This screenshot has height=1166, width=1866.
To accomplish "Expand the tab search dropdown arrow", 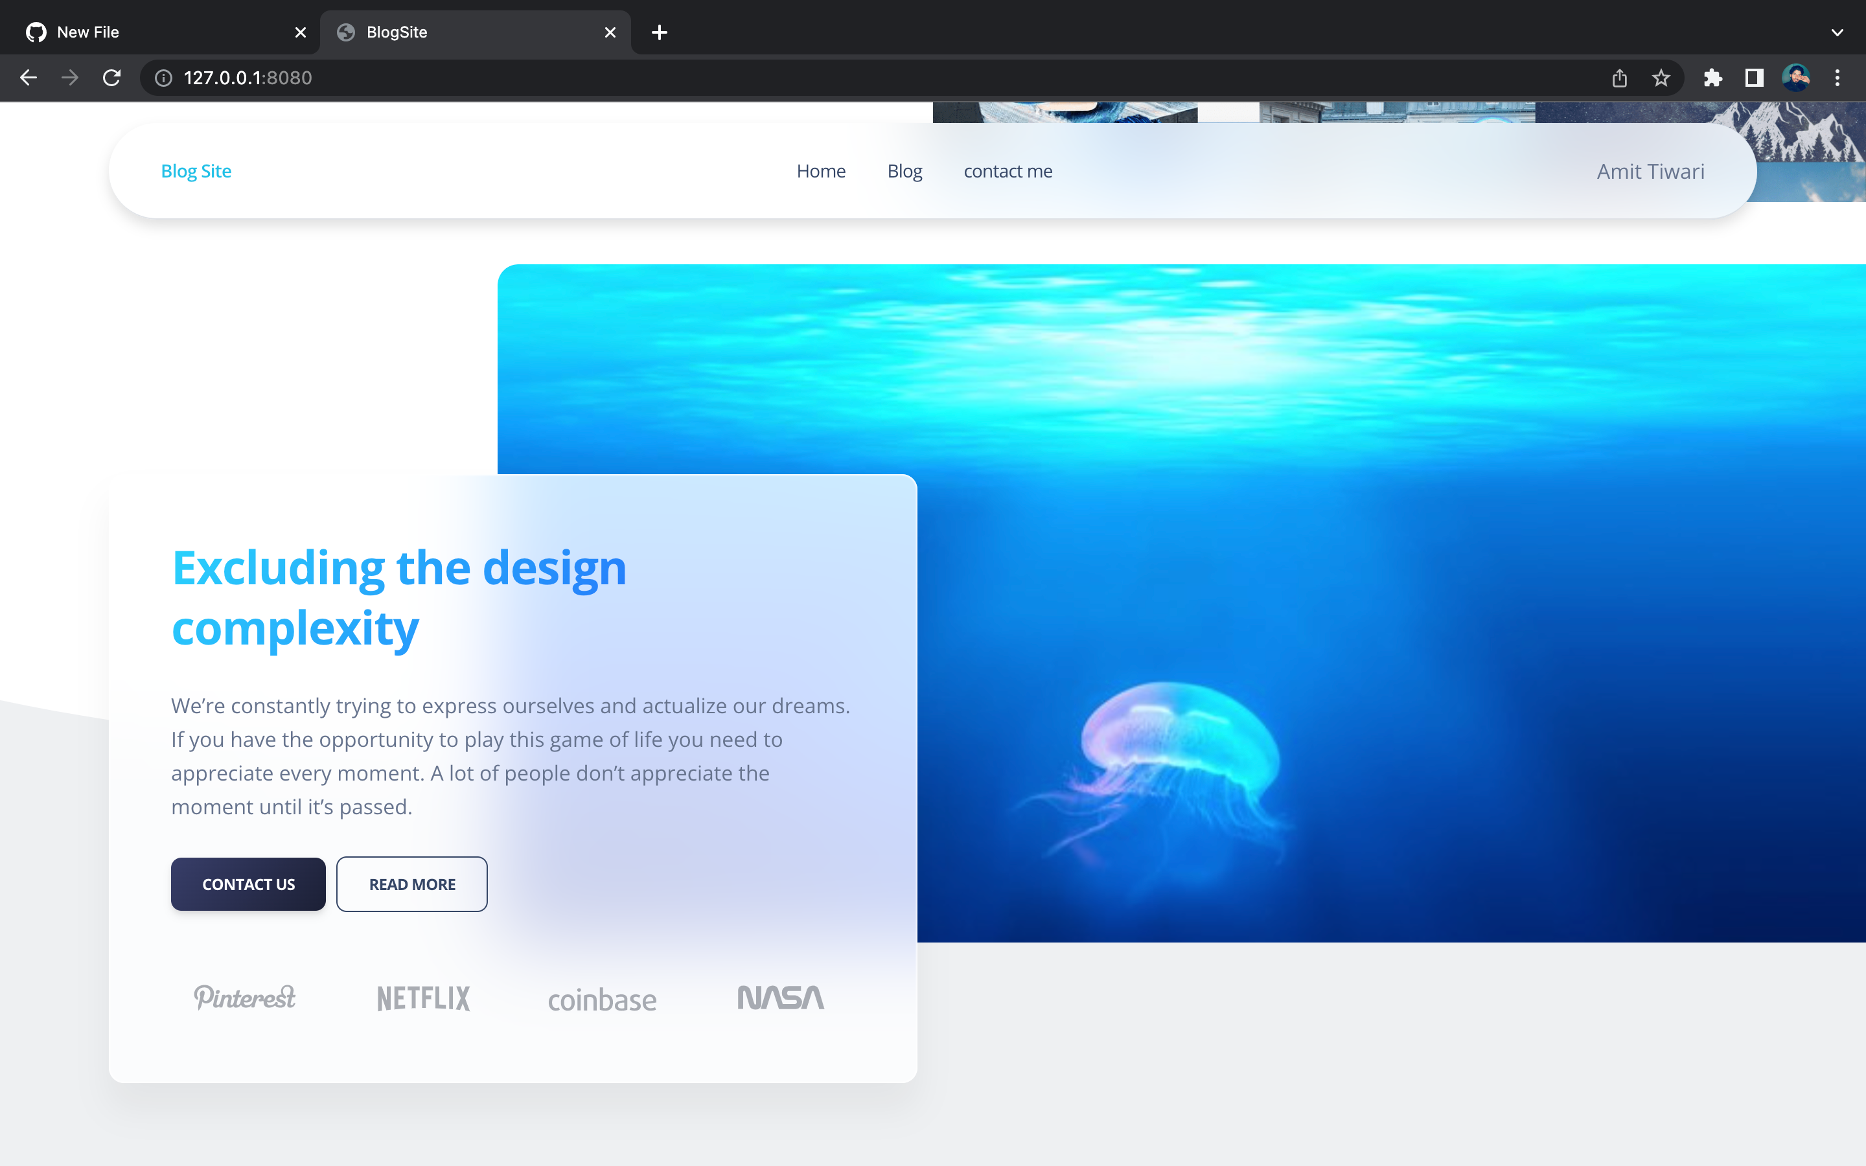I will click(1837, 32).
